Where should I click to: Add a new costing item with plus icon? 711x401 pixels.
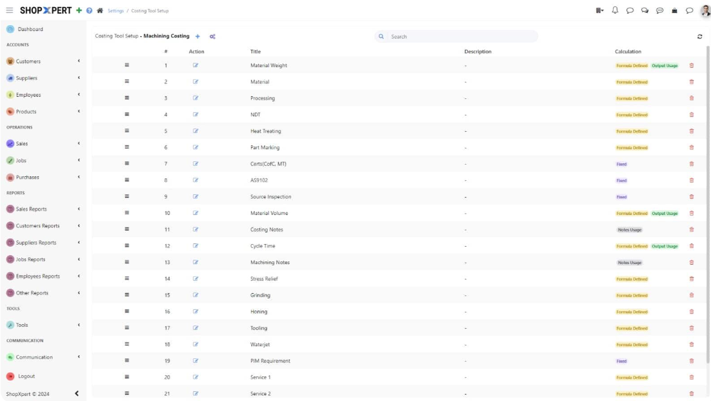pyautogui.click(x=197, y=36)
